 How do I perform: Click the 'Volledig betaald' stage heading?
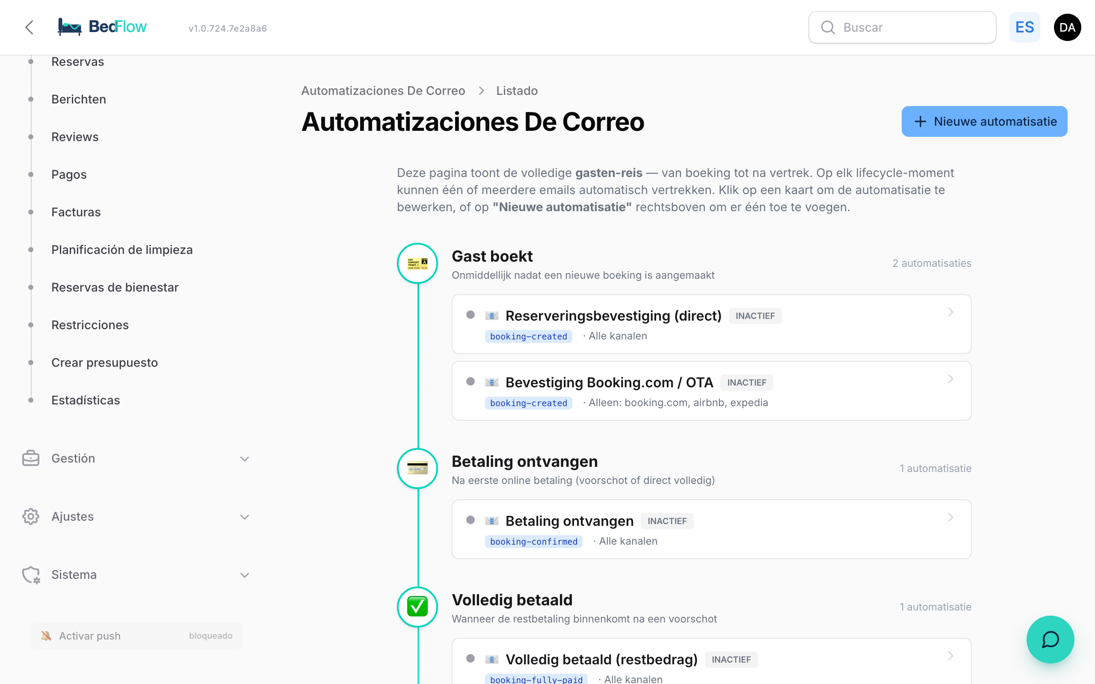(512, 600)
